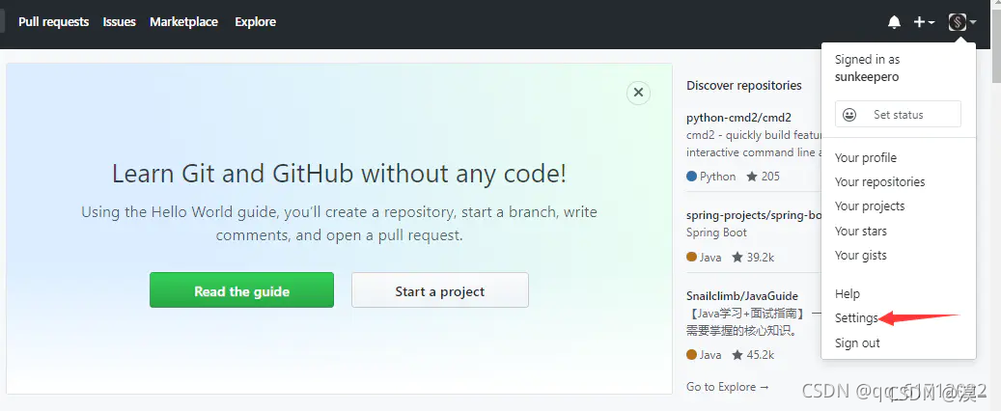Dismiss the Learn Git banner
Screen dimensions: 1001x411
click(x=638, y=94)
